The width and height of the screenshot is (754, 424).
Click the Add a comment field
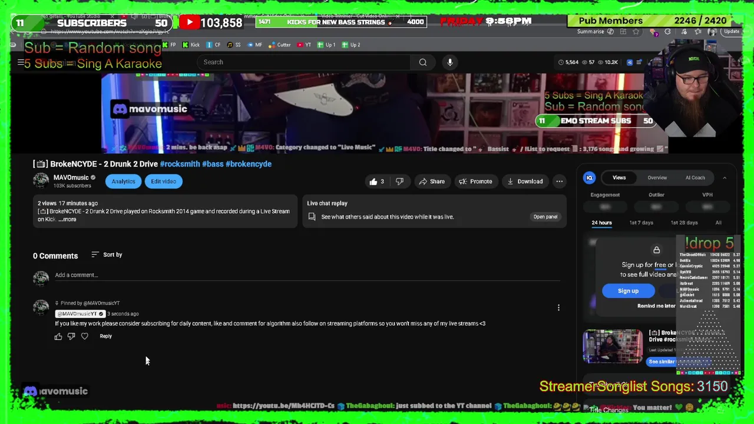[306, 275]
